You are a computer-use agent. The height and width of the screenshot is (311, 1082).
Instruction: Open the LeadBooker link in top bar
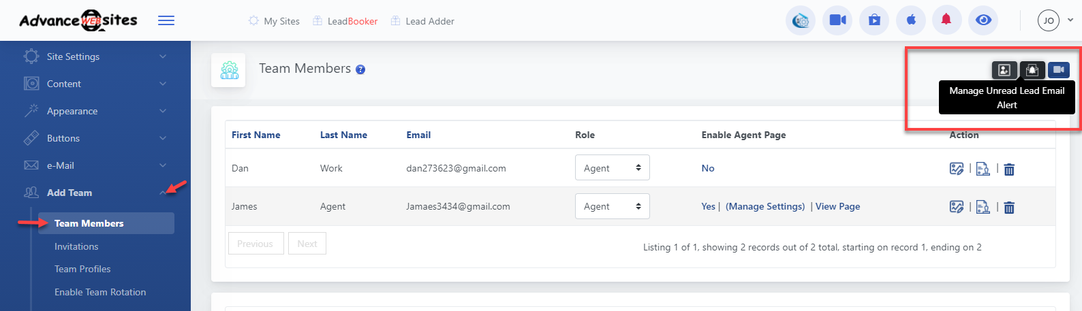(352, 21)
